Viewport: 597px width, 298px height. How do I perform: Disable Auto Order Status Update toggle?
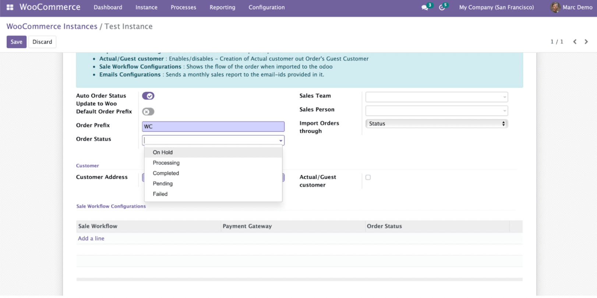pos(148,96)
